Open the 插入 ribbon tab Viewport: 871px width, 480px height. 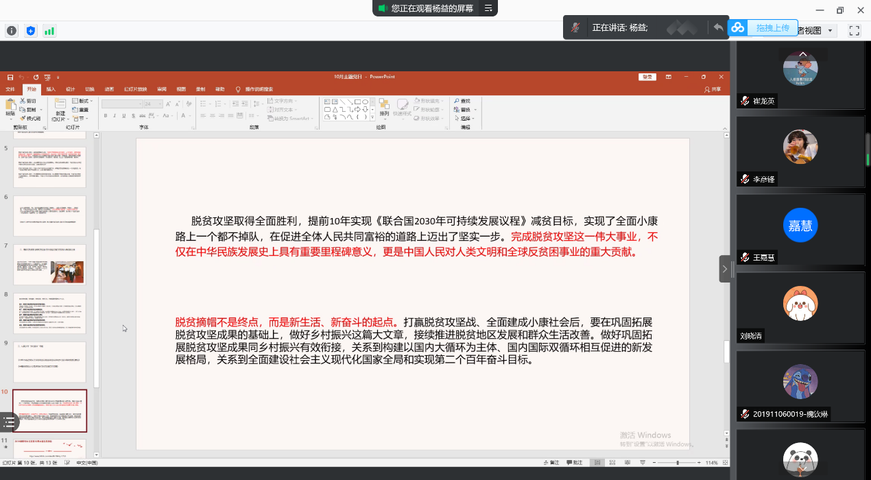51,89
